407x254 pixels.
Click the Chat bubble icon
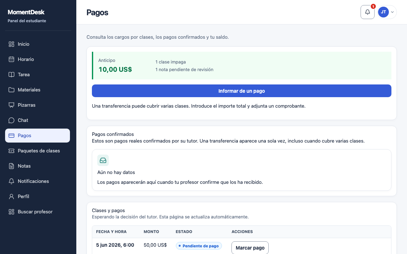[11, 120]
